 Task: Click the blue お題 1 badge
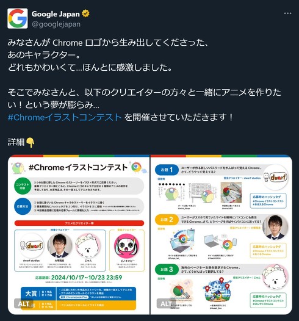167,170
